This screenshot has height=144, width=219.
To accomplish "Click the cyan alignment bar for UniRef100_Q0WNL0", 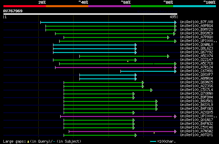I will click(x=94, y=45).
